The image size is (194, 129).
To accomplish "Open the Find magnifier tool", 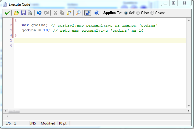I will coord(78,13).
